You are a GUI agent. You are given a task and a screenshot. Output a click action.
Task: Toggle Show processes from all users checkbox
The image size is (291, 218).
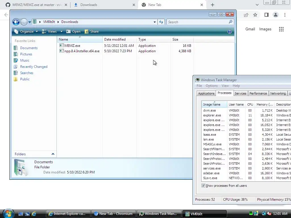pyautogui.click(x=203, y=186)
